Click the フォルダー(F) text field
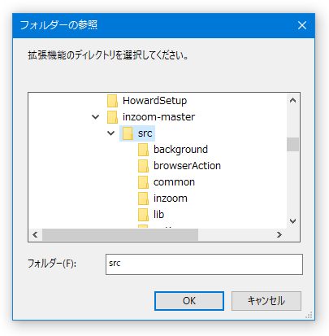This screenshot has width=329, height=336. (204, 264)
